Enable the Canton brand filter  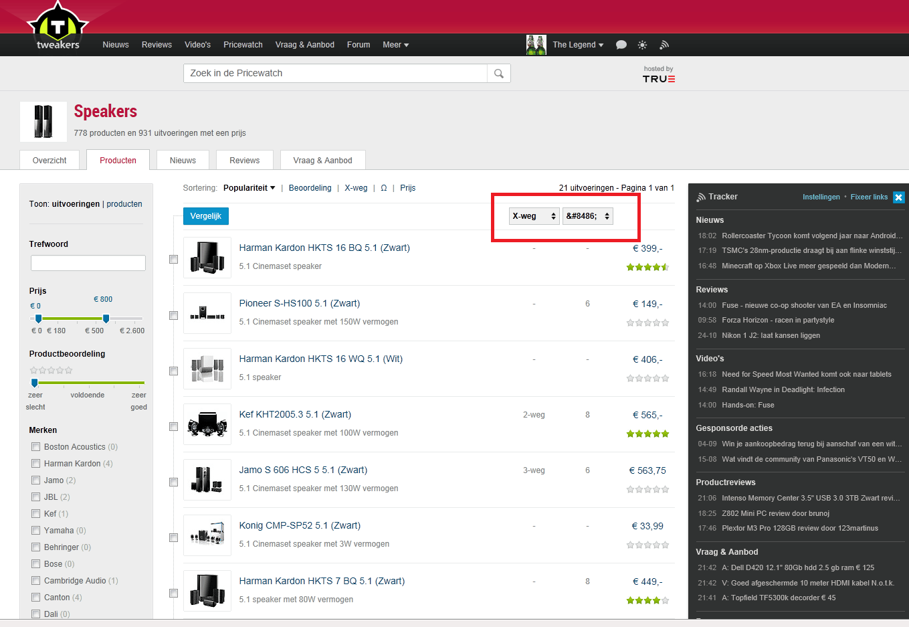[x=36, y=597]
